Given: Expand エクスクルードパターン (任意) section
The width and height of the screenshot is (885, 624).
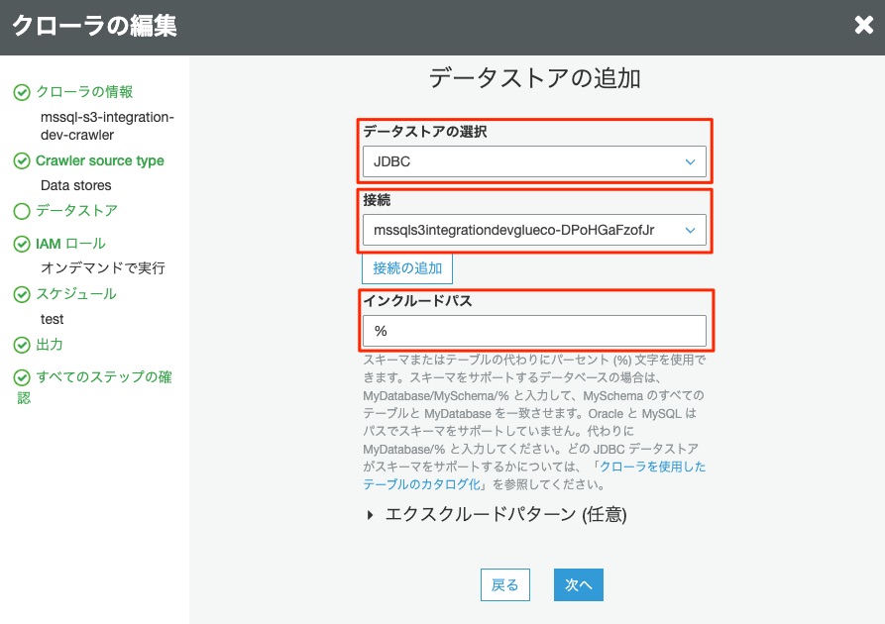Looking at the screenshot, I should click(497, 514).
